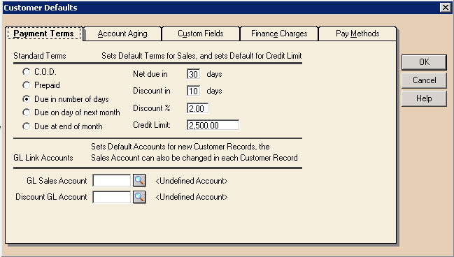Switch to the Payment Terms tab
The image size is (454, 257).
(x=44, y=34)
